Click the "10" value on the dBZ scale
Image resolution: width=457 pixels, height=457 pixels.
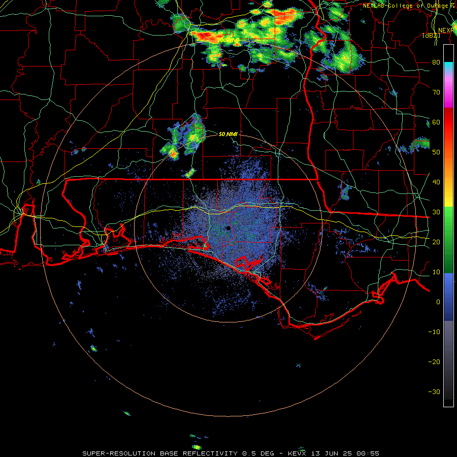(436, 272)
